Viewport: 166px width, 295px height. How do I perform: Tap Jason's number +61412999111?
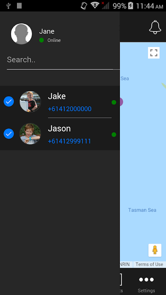click(69, 141)
